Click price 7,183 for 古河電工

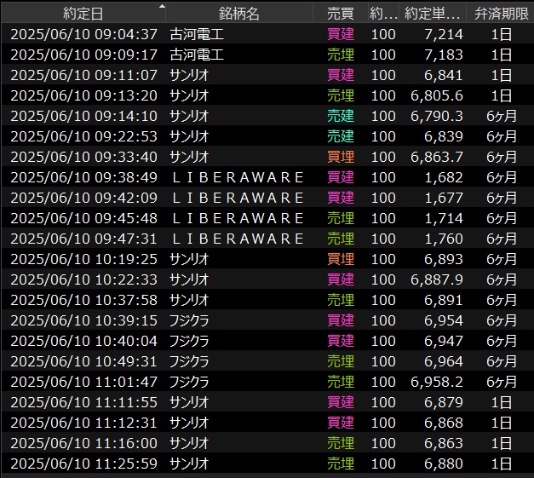point(444,55)
